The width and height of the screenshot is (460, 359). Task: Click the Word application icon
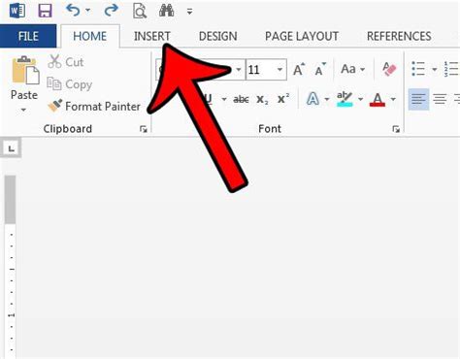(17, 11)
